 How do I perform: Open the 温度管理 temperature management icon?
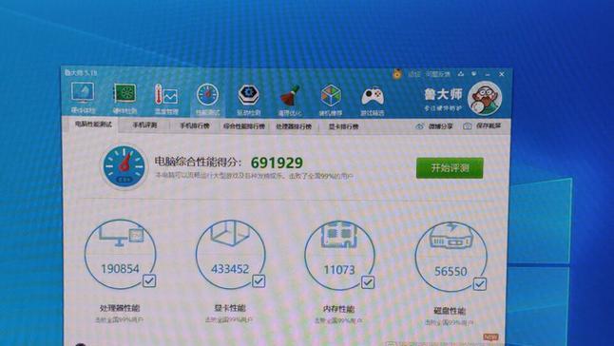(166, 99)
